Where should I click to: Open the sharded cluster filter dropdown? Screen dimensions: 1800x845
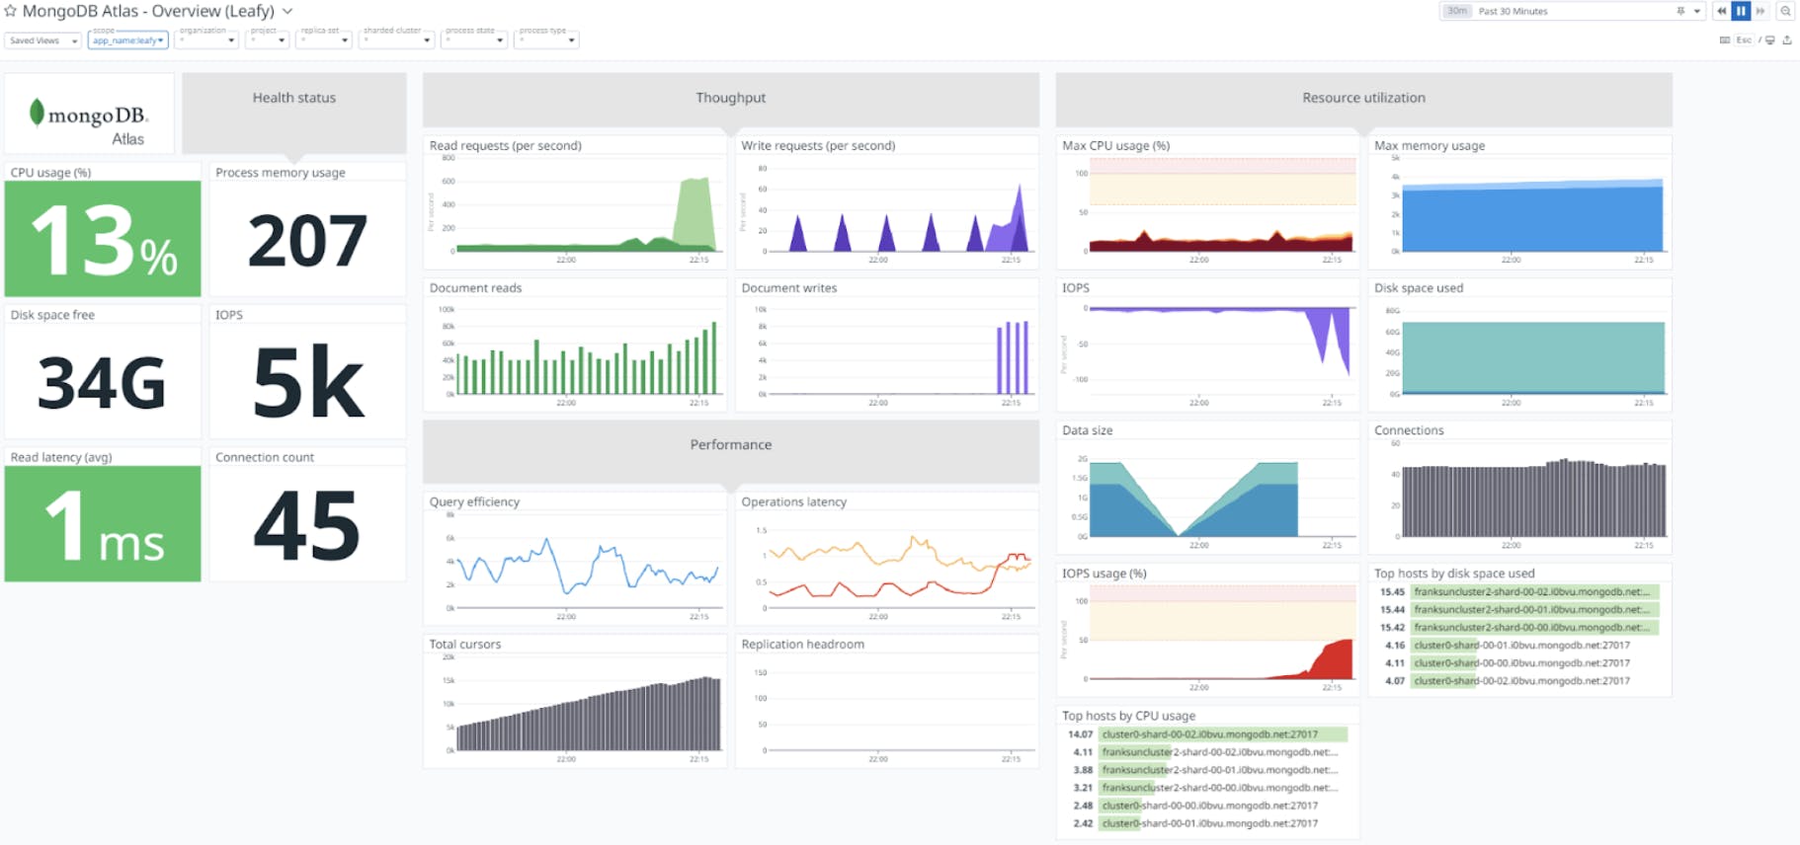[396, 39]
